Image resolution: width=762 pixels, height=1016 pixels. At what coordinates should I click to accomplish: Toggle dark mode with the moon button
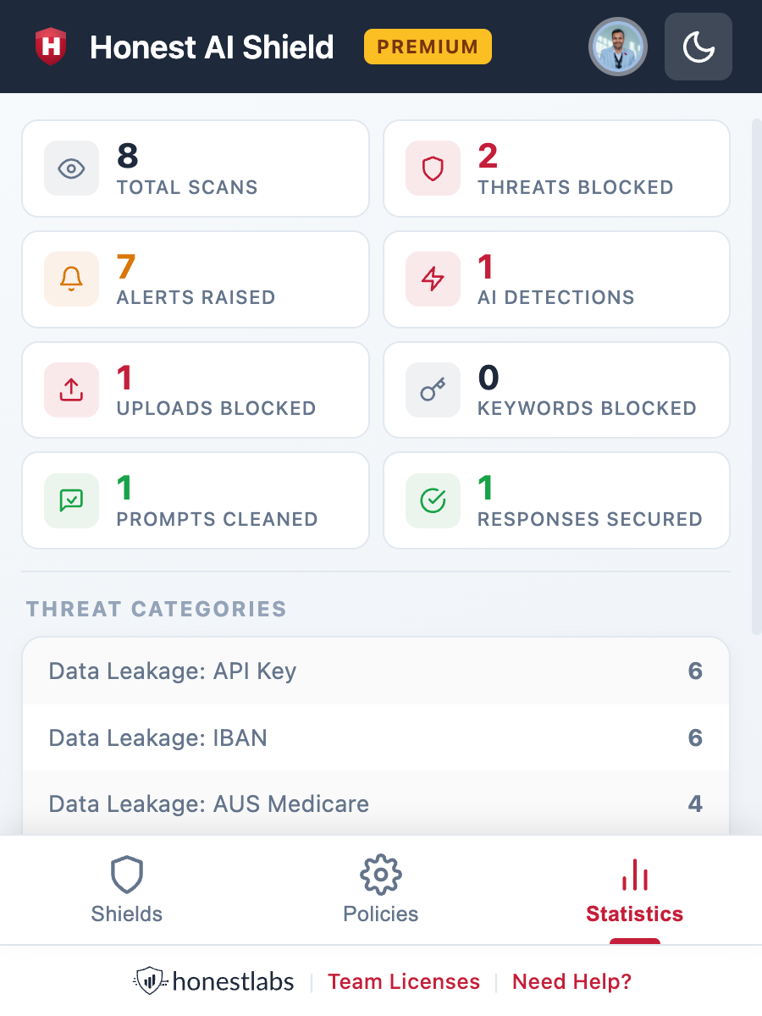tap(698, 47)
